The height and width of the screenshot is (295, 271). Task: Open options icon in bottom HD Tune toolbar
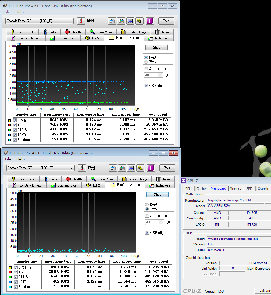[x=140, y=168]
